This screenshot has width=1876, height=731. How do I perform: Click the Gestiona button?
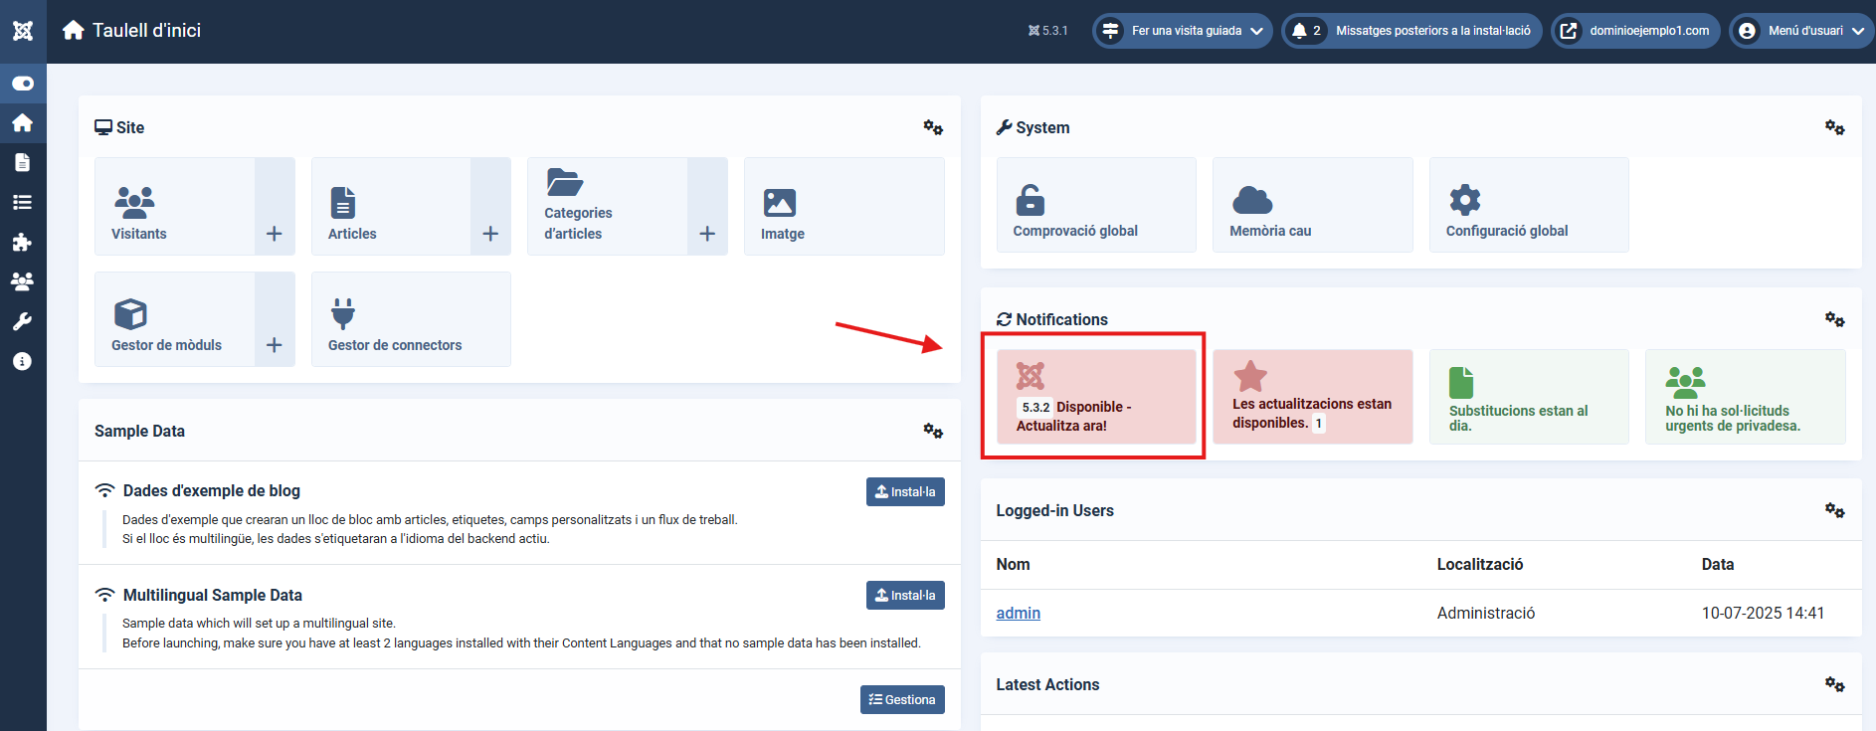pos(902,699)
